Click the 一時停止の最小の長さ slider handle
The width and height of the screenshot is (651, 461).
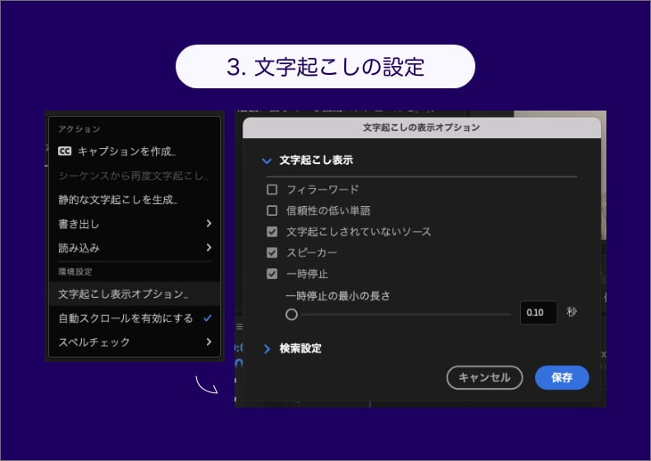click(292, 314)
